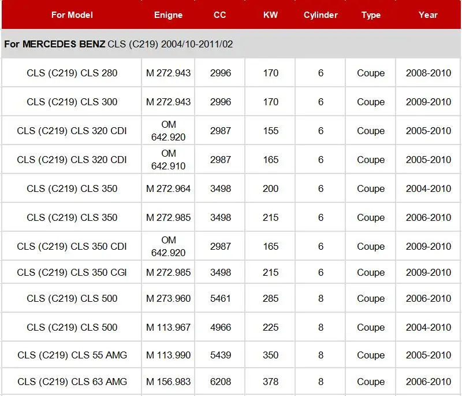Screen dimensions: 462x396
Task: Click the 'M 156.983' engine cell
Action: point(168,381)
